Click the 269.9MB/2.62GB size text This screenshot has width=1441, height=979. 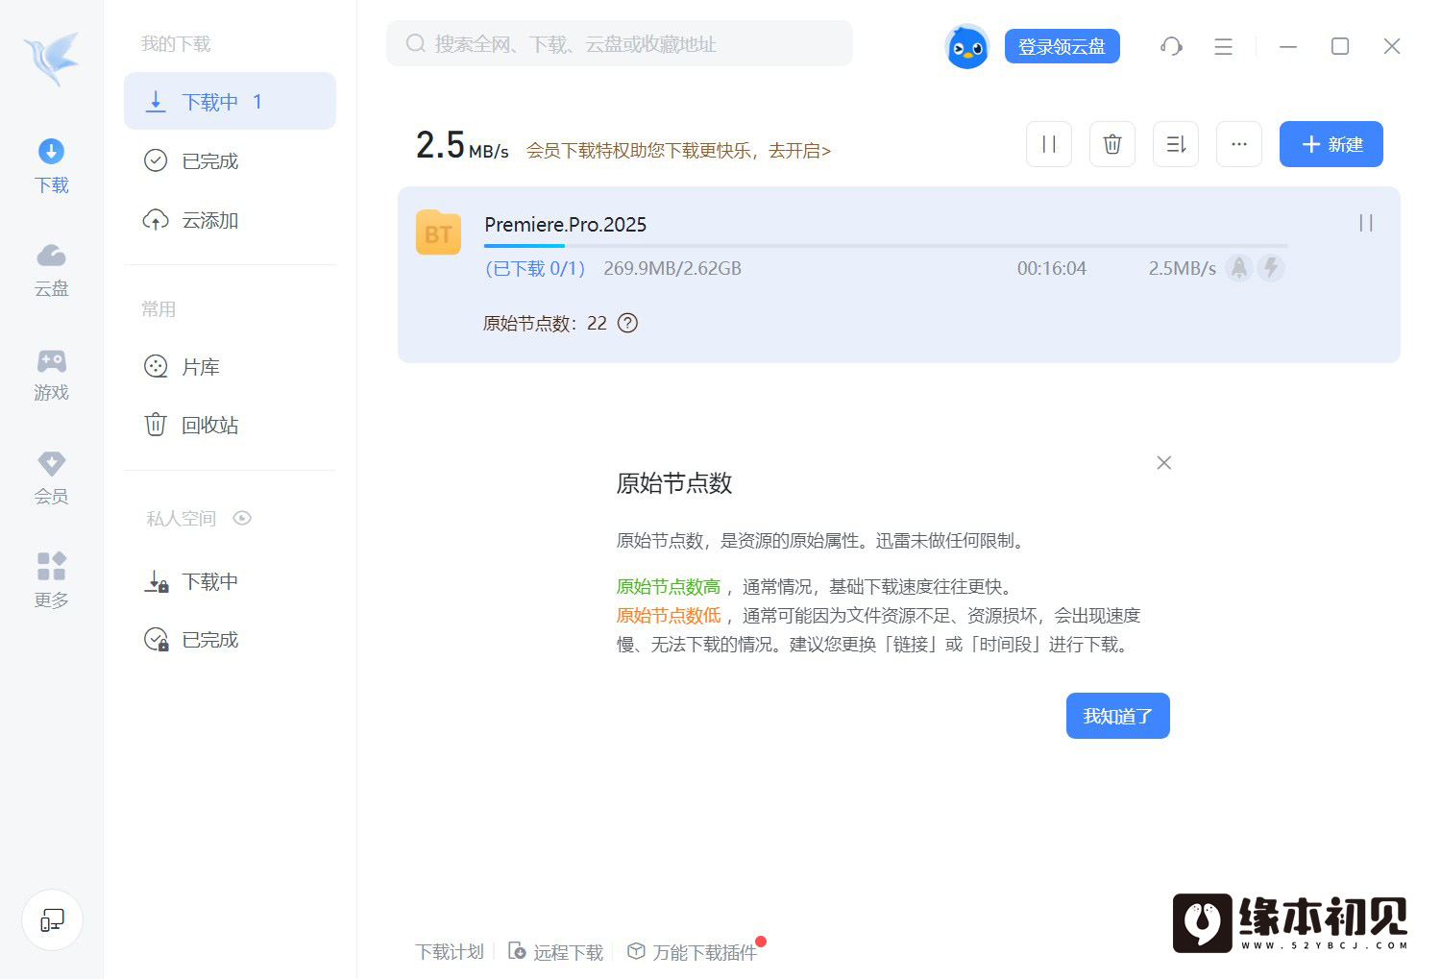click(x=672, y=269)
